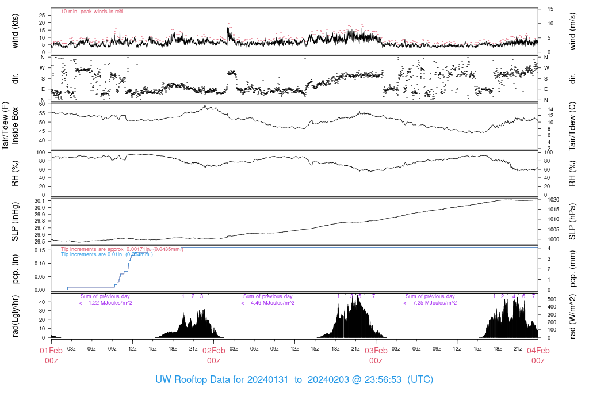589x403 pixels.
Task: Select the 4.46 MJoules/m^2 daily sum label
Action: point(267,302)
